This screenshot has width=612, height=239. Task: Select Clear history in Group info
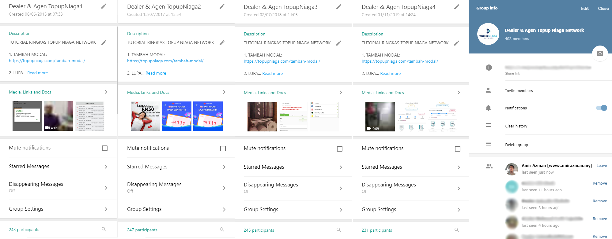point(516,126)
